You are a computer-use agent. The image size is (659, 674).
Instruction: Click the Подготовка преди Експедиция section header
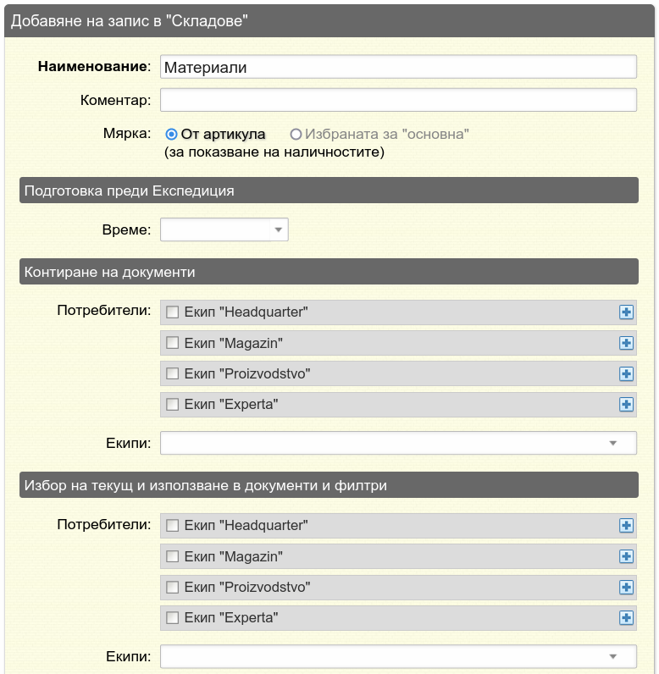(329, 191)
